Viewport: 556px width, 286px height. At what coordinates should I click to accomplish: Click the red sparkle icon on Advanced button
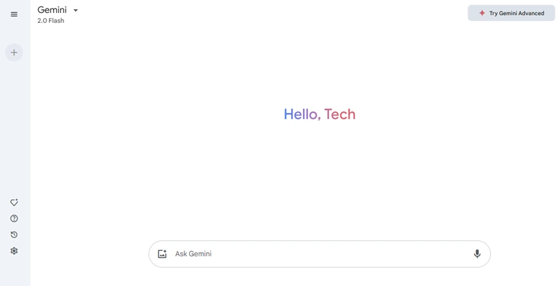point(482,13)
